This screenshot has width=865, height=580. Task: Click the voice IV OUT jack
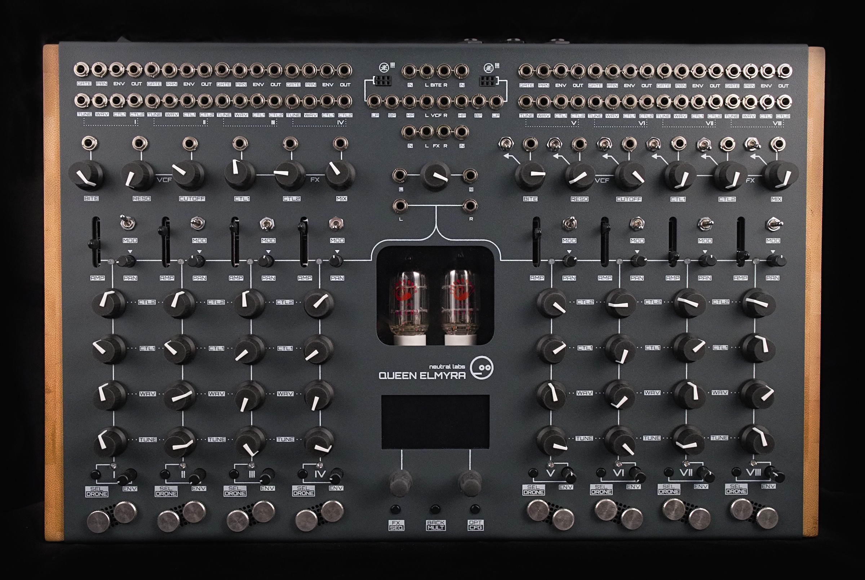[344, 70]
